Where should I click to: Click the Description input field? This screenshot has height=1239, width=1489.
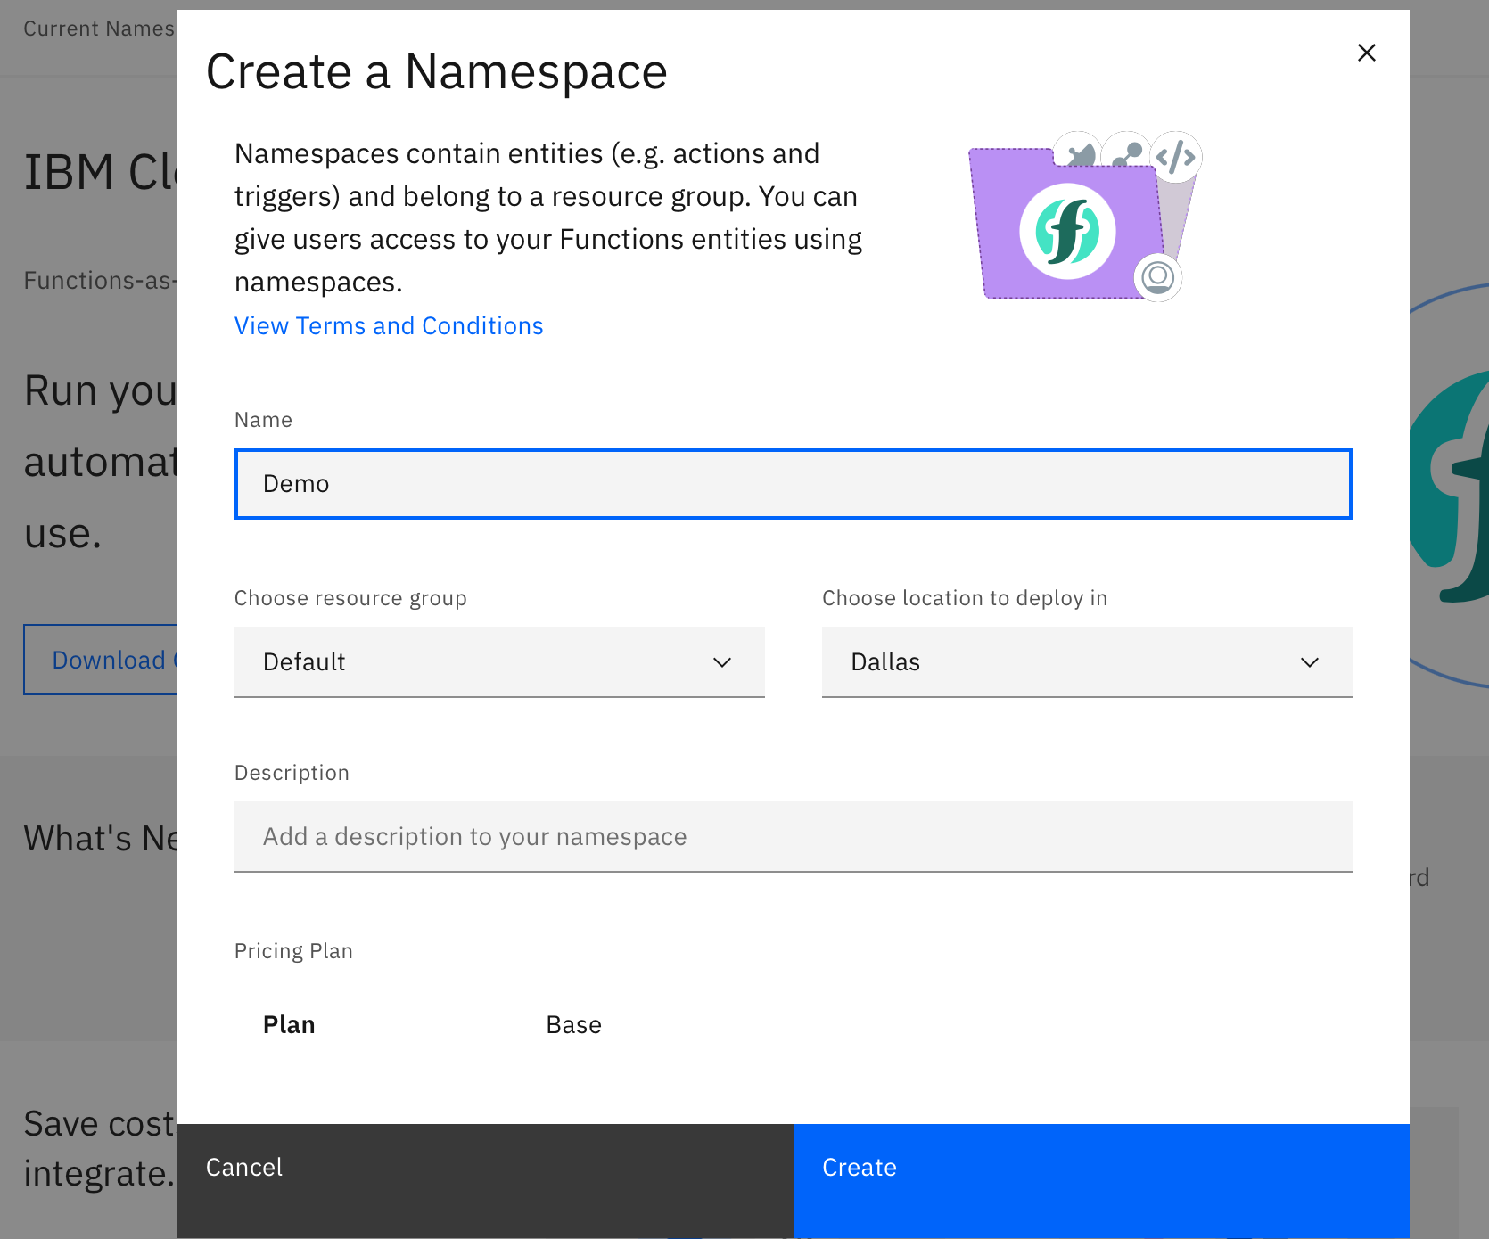tap(794, 837)
